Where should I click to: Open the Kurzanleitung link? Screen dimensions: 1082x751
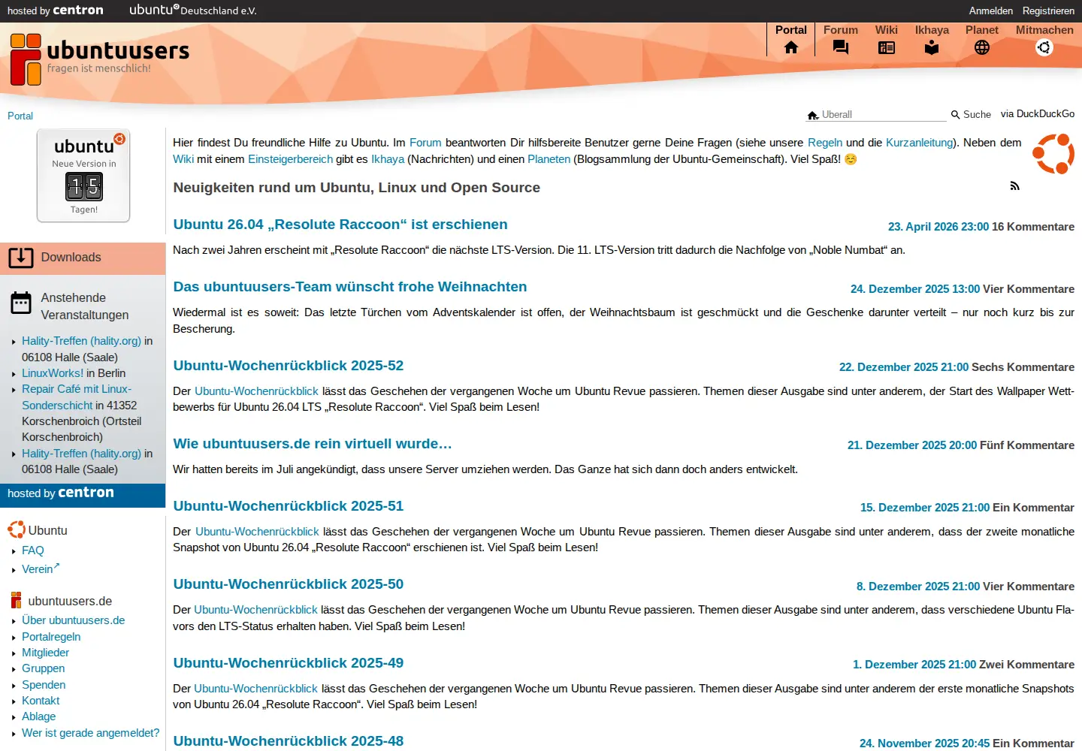coord(920,143)
